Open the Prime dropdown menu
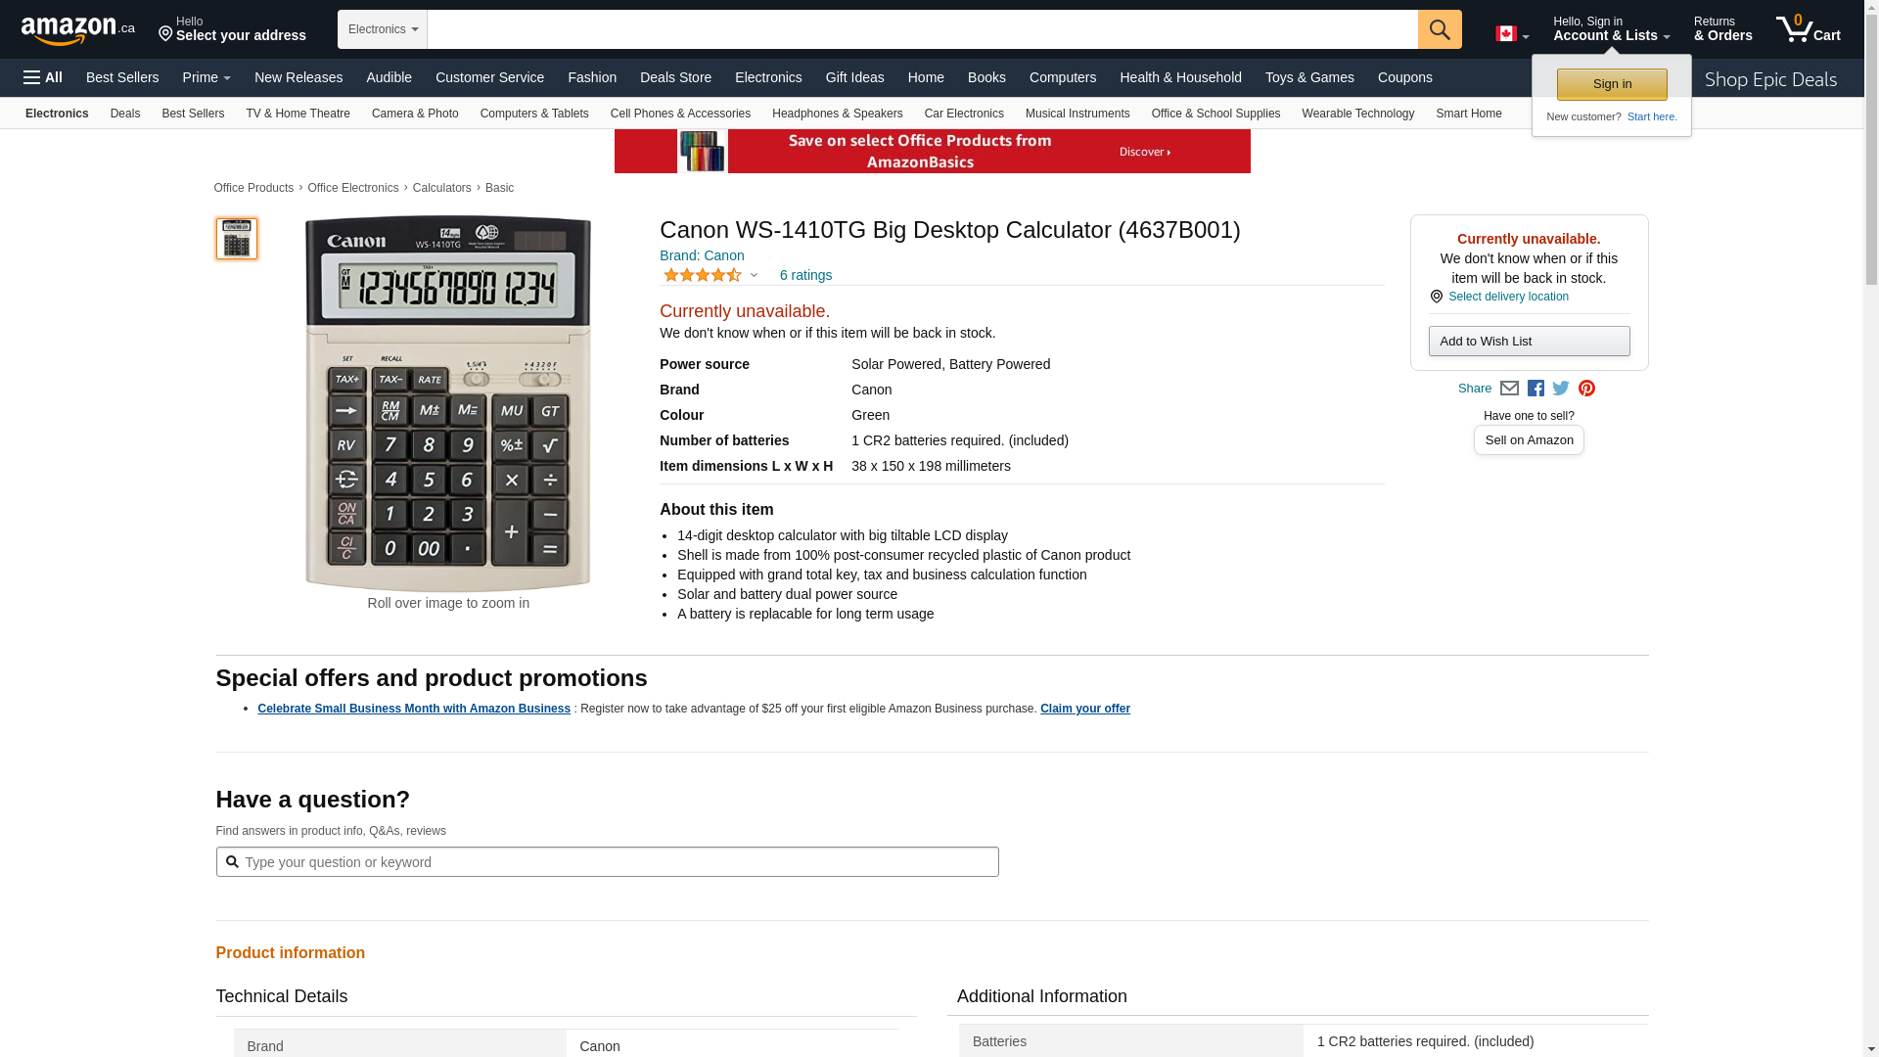Viewport: 1879px width, 1057px height. click(x=206, y=77)
